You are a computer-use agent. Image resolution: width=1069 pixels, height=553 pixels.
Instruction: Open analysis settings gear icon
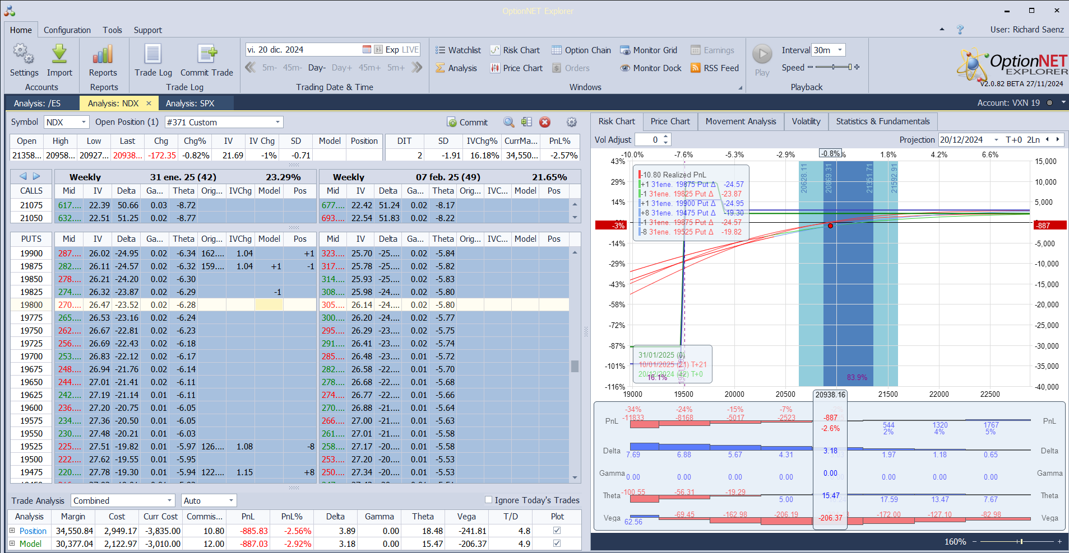point(571,122)
